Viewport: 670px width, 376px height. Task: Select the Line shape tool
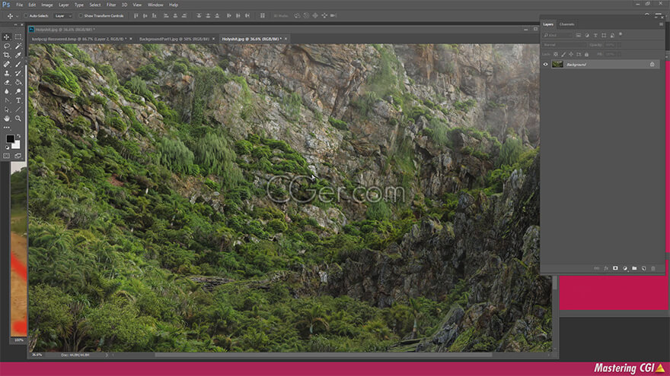coord(18,109)
